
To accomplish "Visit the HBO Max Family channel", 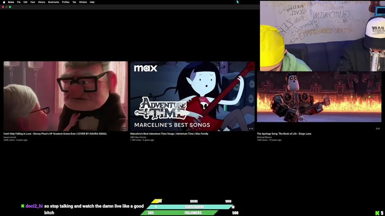I will (138, 137).
